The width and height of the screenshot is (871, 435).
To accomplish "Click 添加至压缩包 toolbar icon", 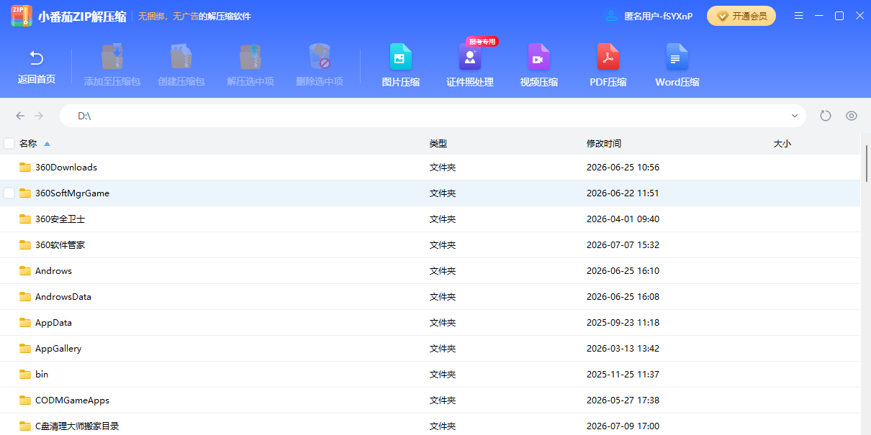I will tap(112, 57).
